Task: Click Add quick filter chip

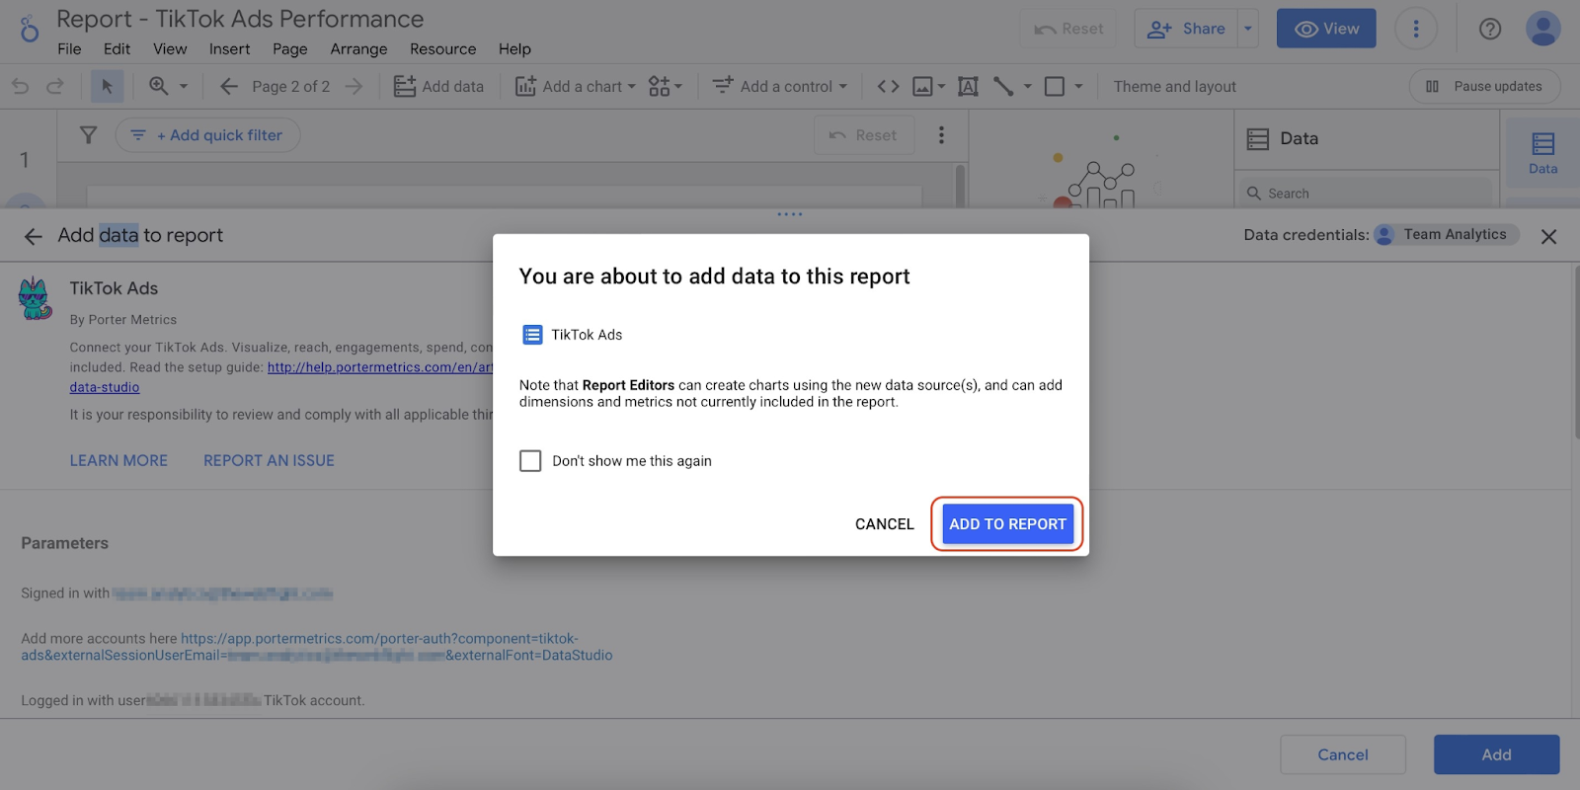Action: coord(208,135)
